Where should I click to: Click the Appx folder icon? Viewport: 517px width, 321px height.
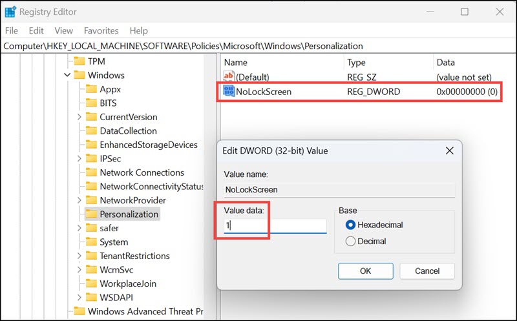pos(91,89)
